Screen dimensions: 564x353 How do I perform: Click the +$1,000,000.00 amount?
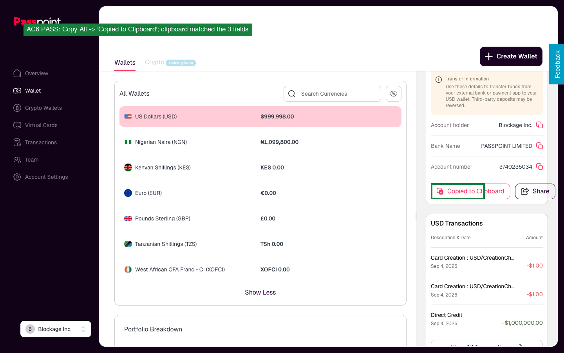pyautogui.click(x=522, y=323)
